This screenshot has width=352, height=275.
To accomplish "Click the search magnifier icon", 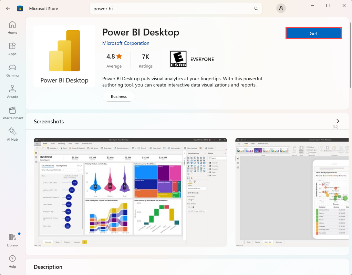I will pyautogui.click(x=256, y=9).
